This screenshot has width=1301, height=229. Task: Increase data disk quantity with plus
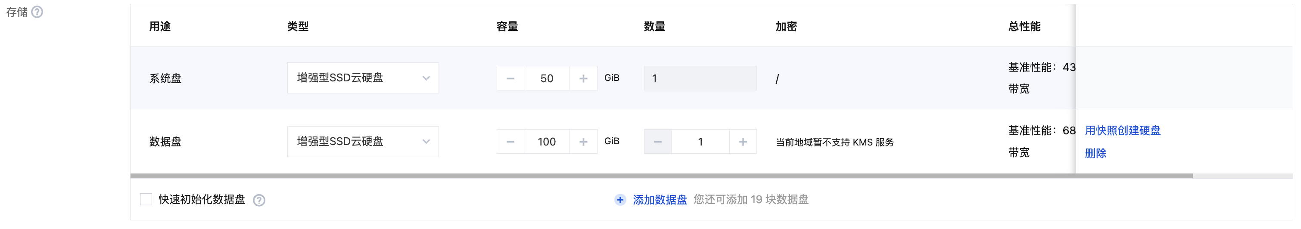click(743, 142)
